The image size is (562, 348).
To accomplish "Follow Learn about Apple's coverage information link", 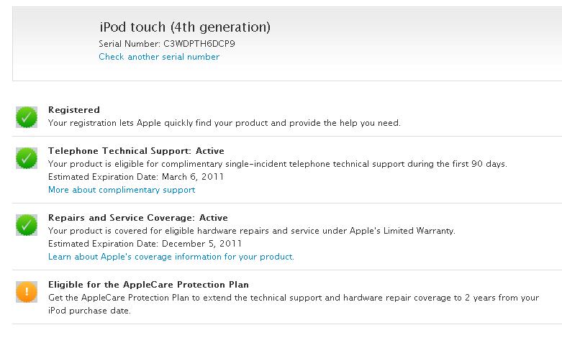I will pos(171,257).
